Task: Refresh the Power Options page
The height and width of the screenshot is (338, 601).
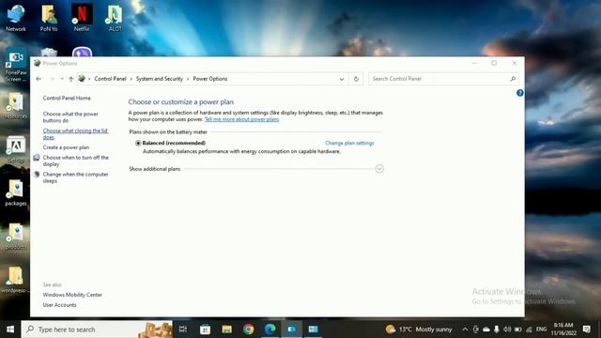Action: [356, 79]
